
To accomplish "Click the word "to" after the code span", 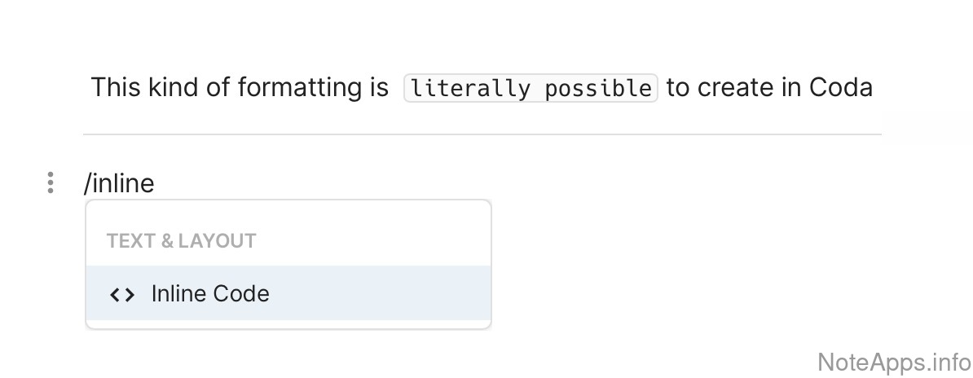I will (x=678, y=87).
